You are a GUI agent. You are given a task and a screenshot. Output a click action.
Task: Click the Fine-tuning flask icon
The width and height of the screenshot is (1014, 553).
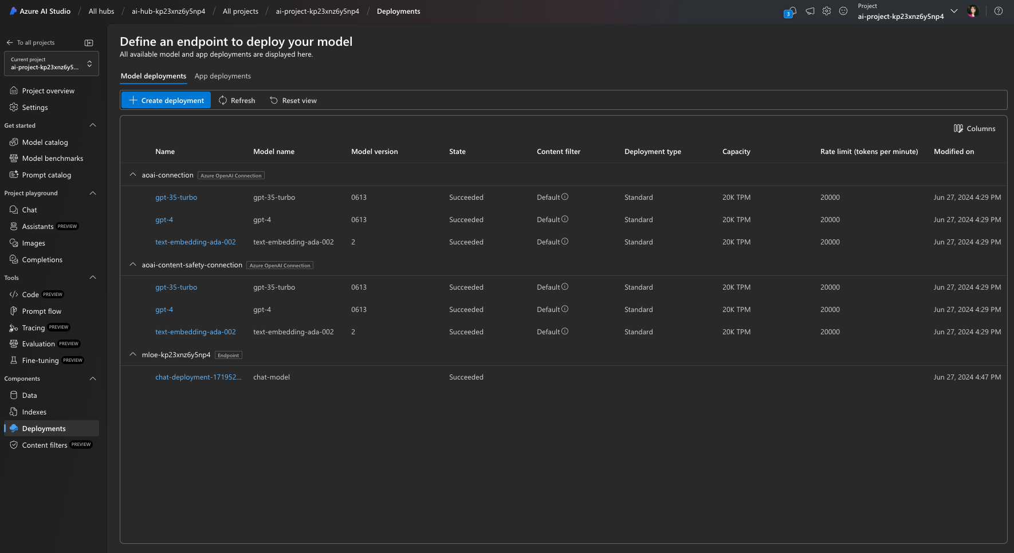click(x=14, y=360)
